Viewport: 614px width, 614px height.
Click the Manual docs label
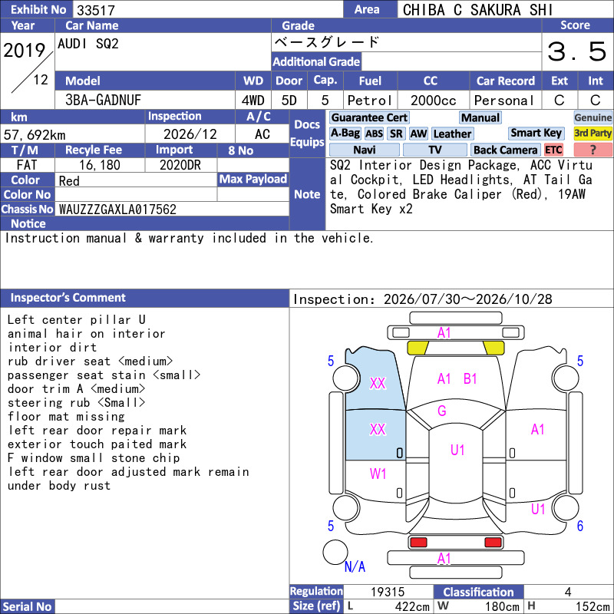coord(480,117)
